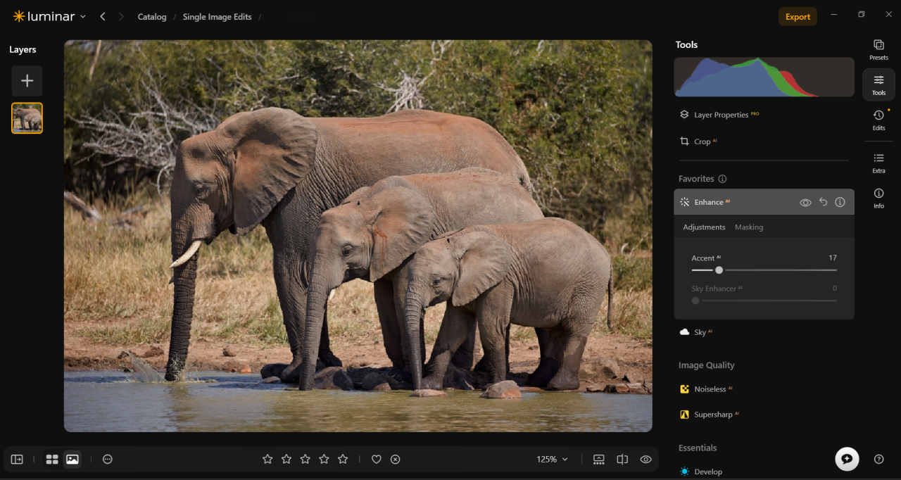The width and height of the screenshot is (901, 480).
Task: Go back with the left arrow
Action: coord(103,16)
